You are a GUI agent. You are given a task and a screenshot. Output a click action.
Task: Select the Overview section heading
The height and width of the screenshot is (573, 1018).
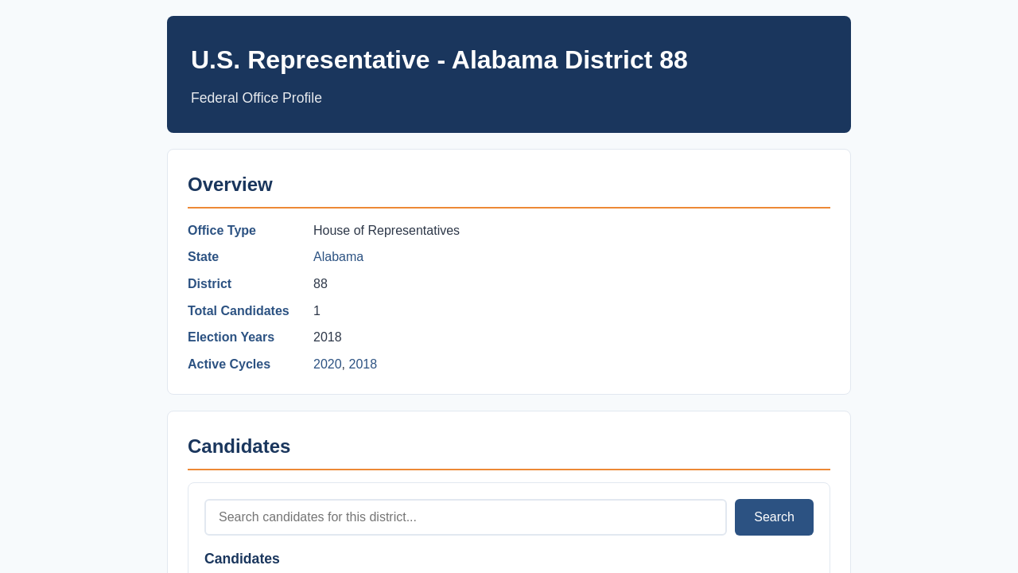click(230, 185)
